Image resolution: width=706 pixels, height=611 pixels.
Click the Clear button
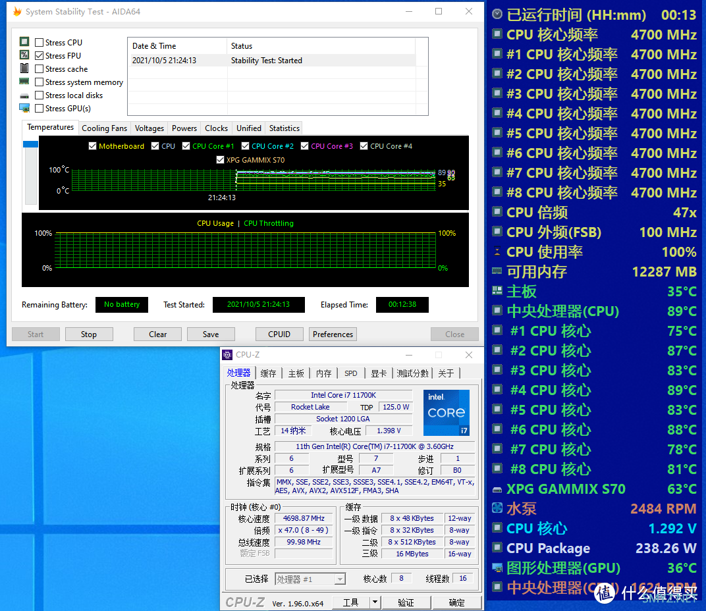coord(157,334)
